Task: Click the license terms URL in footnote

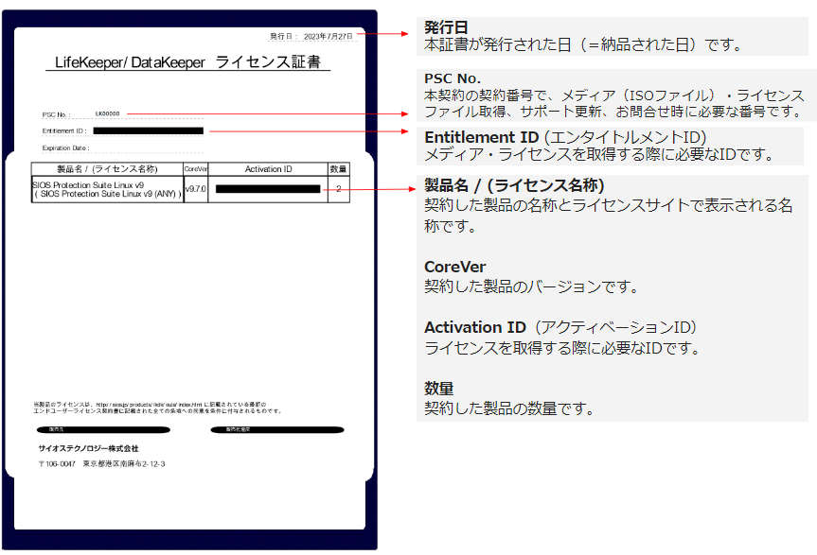Action: coord(140,405)
